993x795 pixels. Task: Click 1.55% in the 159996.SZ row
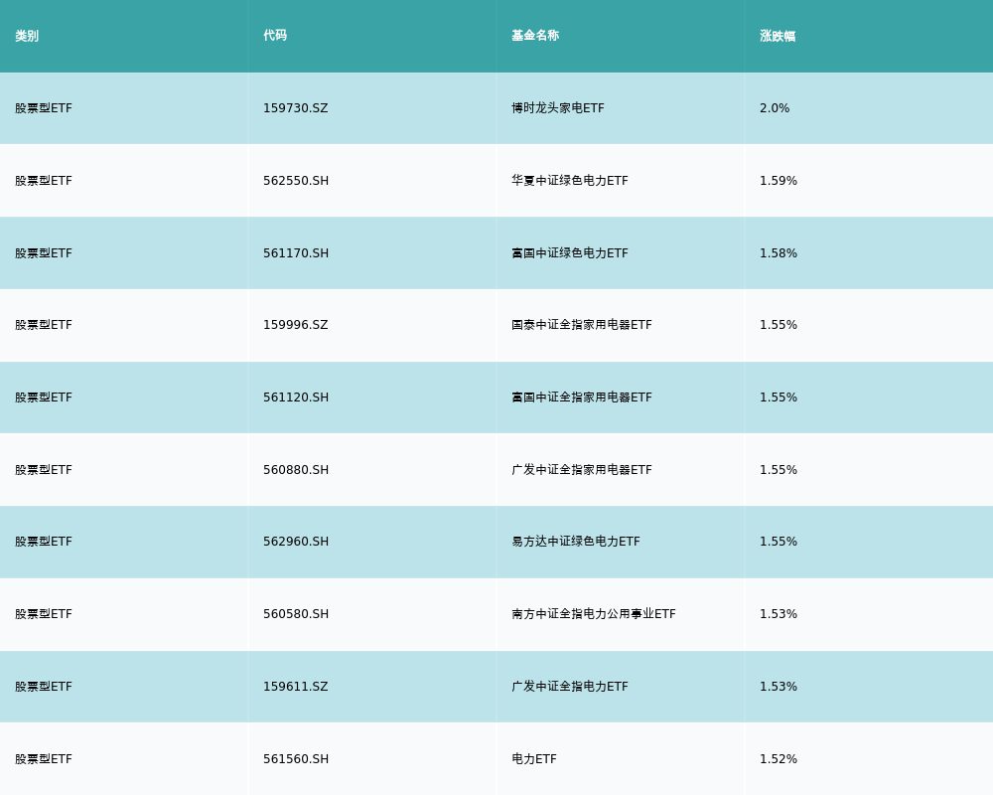779,325
